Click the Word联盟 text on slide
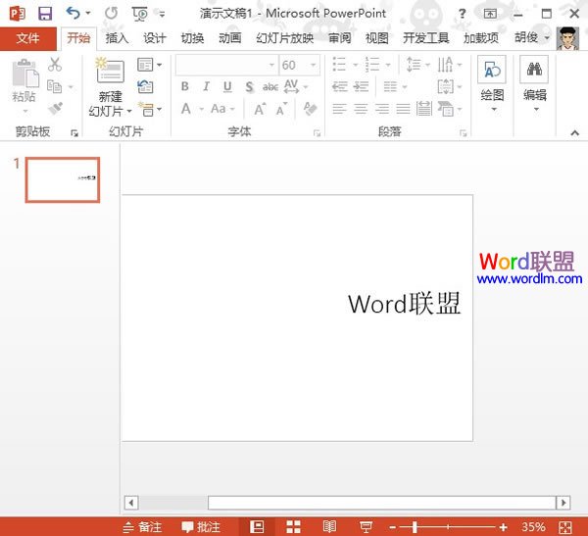 (404, 304)
